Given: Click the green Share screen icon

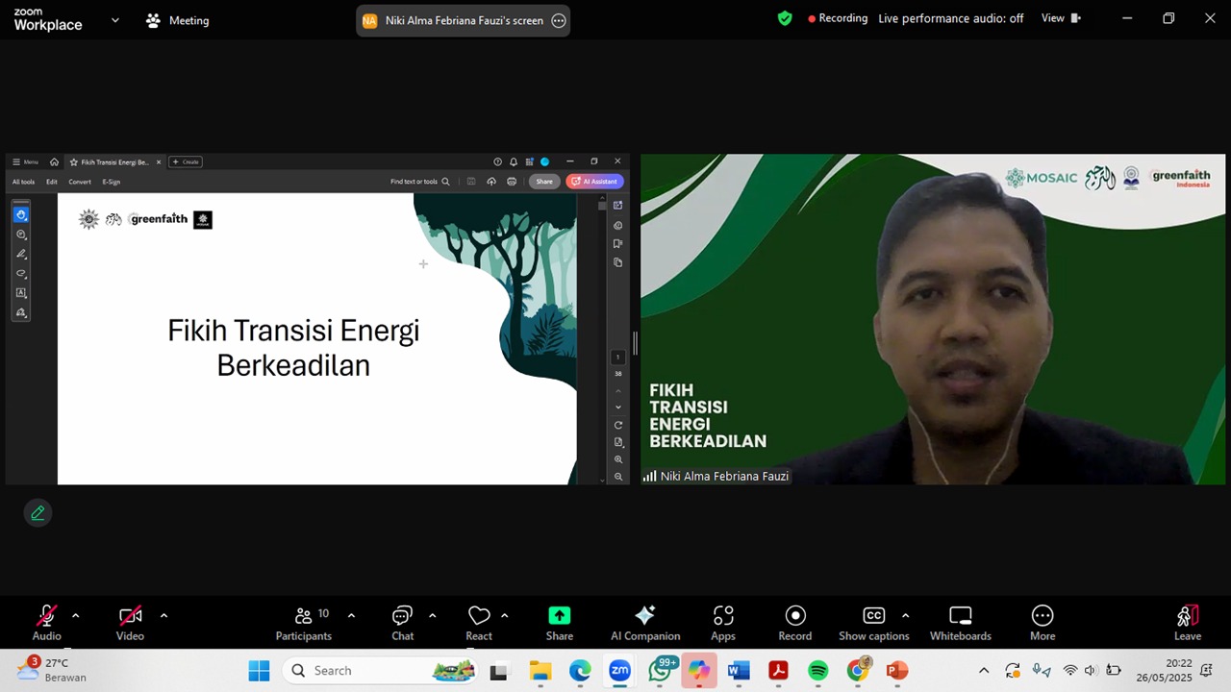Looking at the screenshot, I should click(x=560, y=615).
